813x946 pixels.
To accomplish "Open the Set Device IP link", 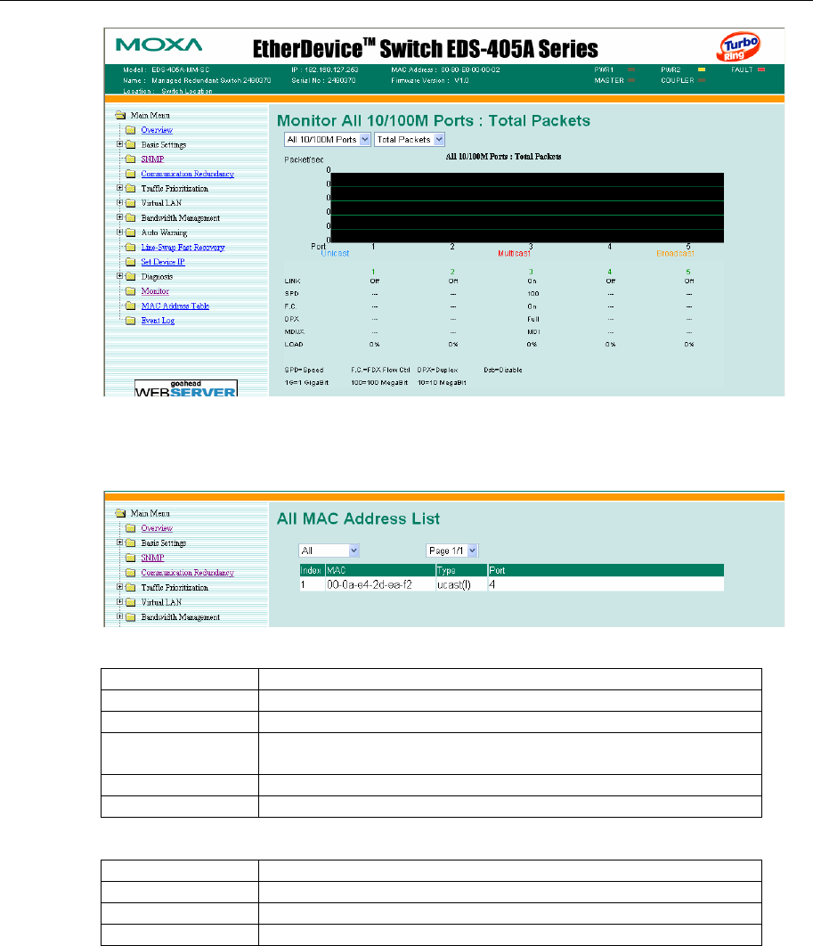I will tap(163, 262).
